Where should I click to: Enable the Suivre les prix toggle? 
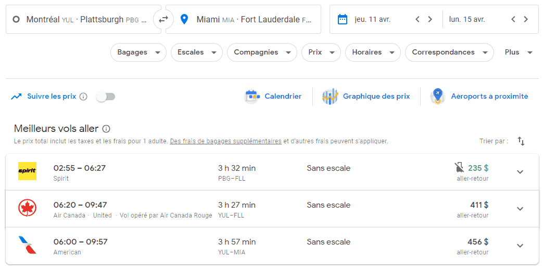coord(106,97)
